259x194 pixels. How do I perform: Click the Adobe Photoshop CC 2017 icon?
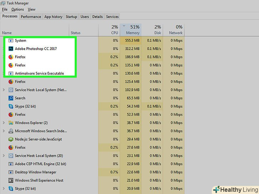[11, 49]
